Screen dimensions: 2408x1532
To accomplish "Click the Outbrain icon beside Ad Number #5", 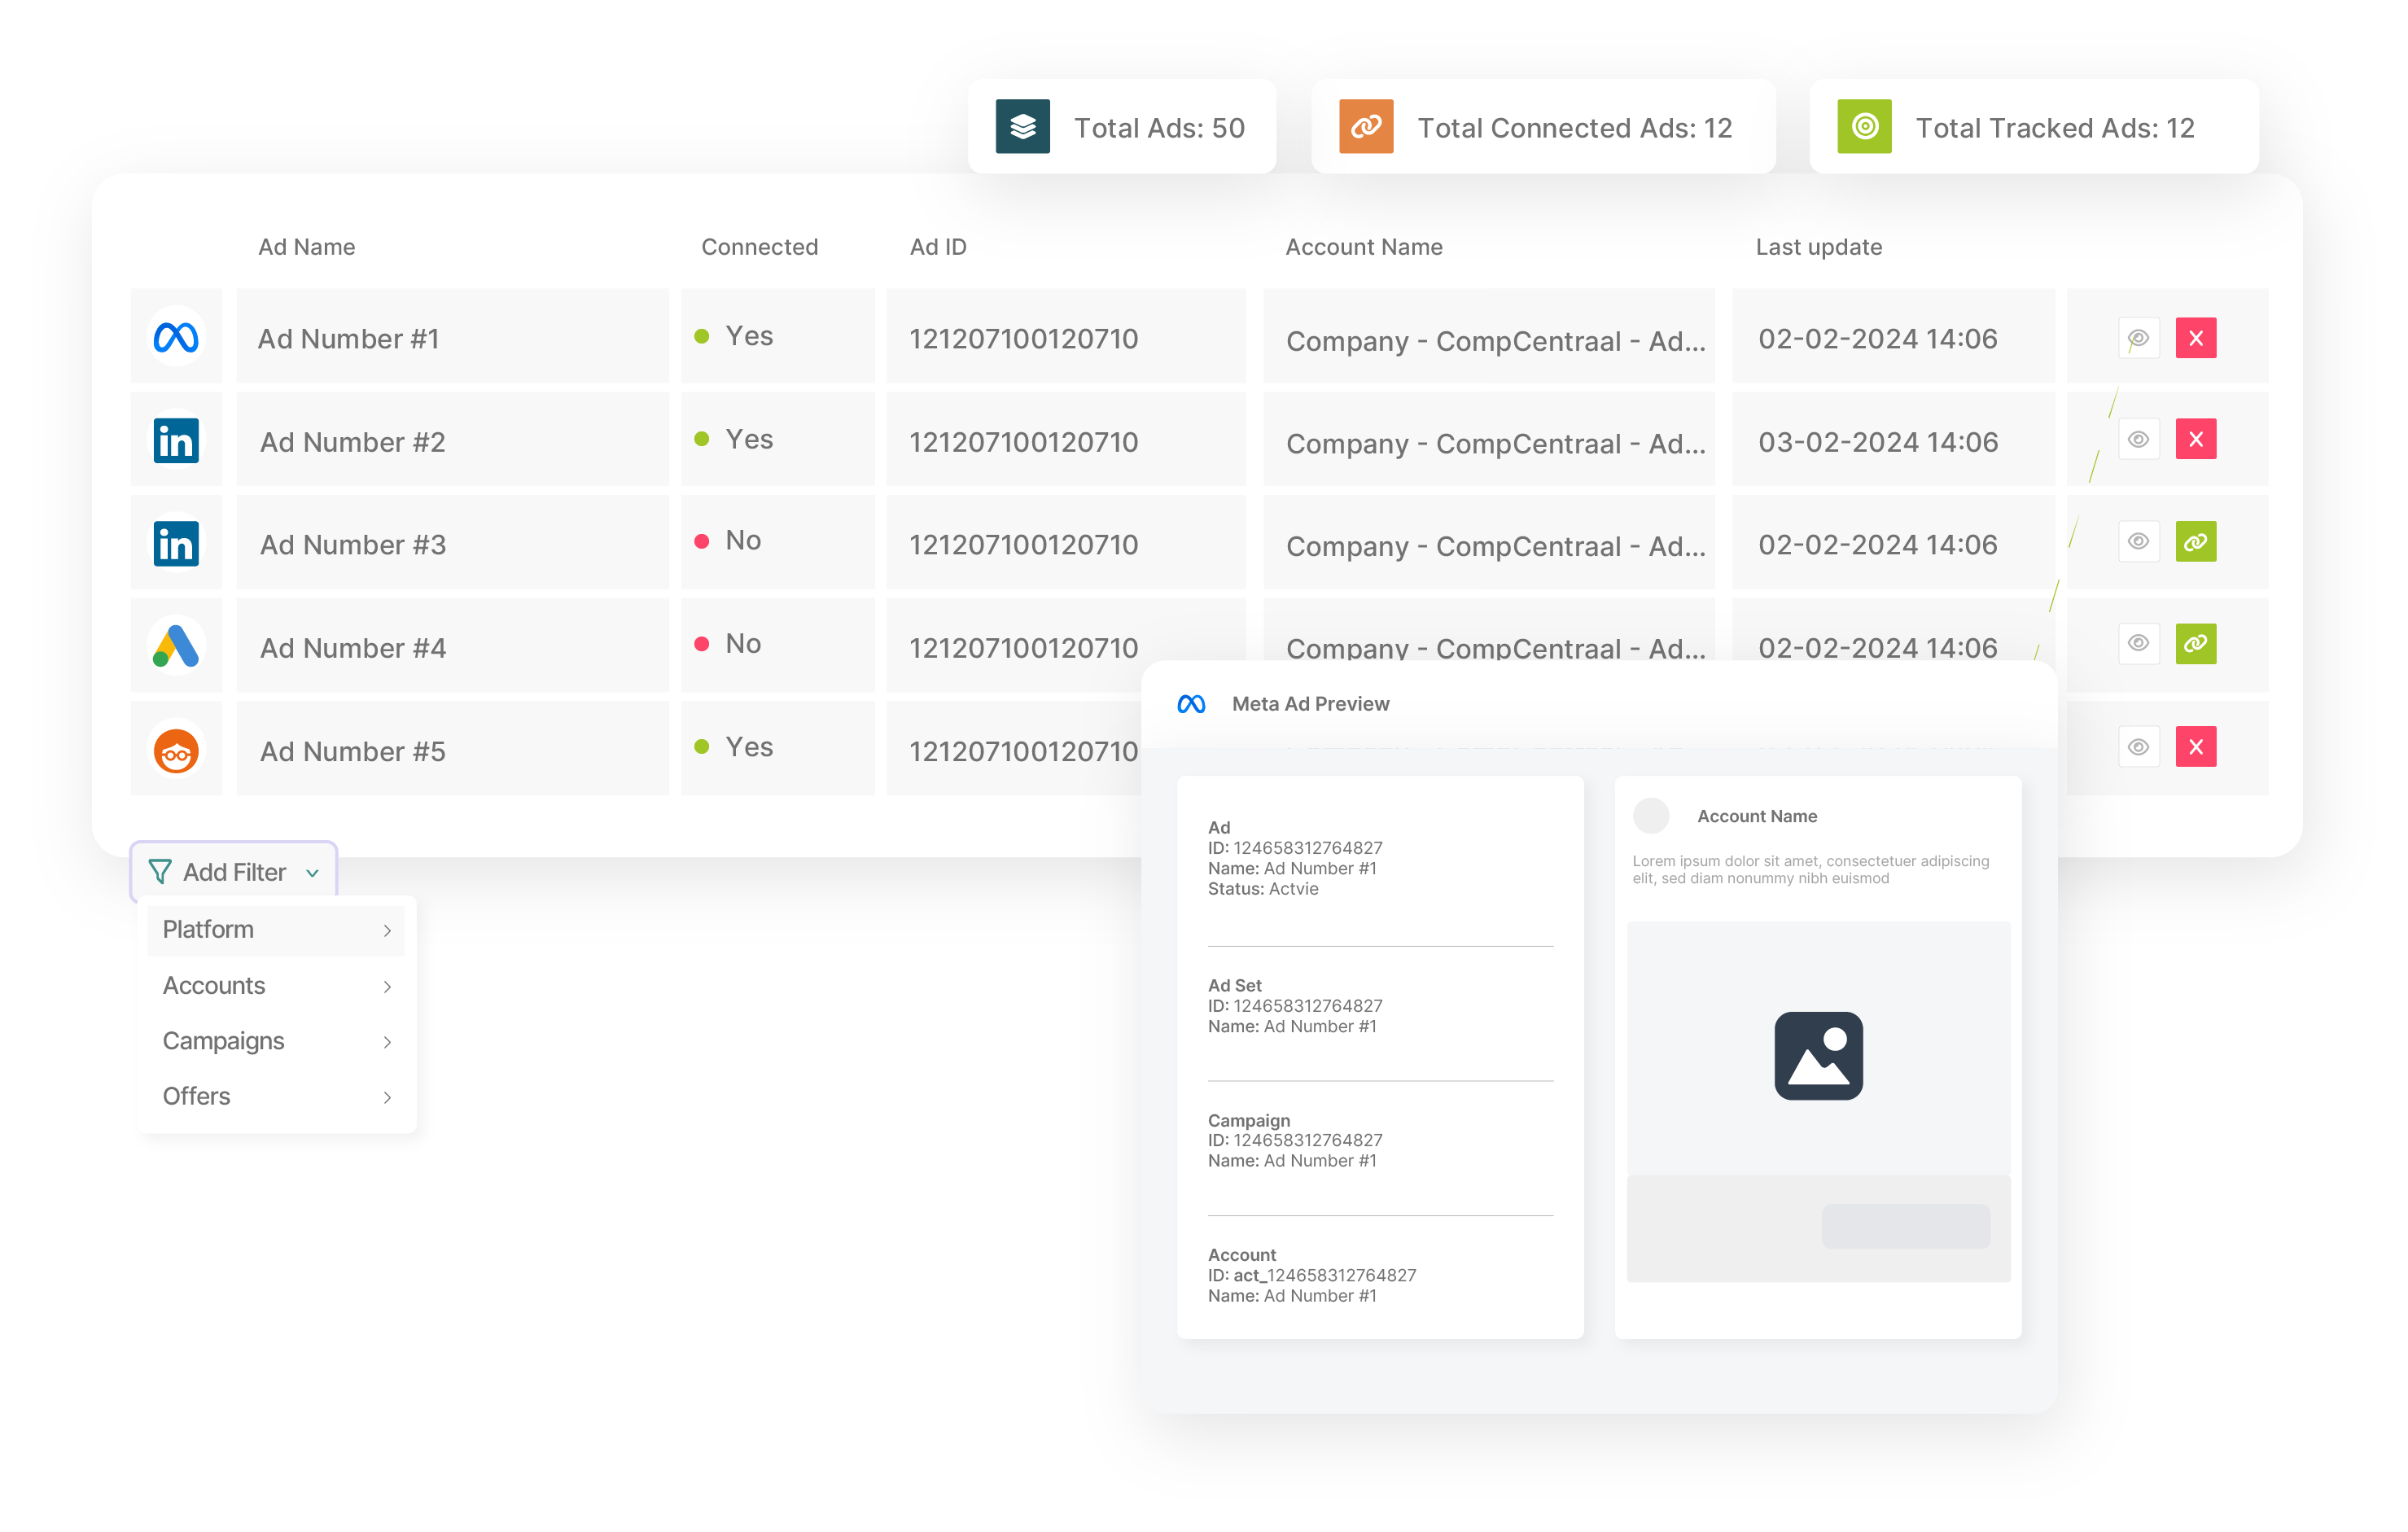I will (x=176, y=751).
